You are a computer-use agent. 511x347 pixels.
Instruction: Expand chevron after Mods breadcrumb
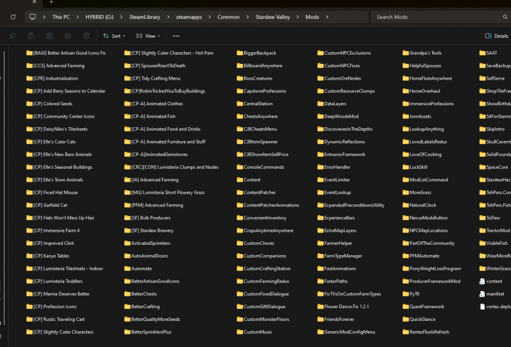[327, 17]
